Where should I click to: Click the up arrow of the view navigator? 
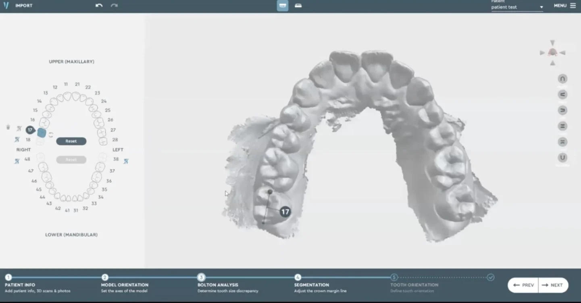click(x=552, y=43)
